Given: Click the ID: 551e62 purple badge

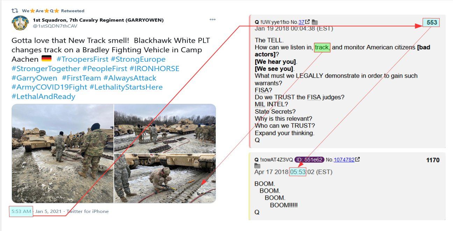Looking at the screenshot, I should 309,160.
